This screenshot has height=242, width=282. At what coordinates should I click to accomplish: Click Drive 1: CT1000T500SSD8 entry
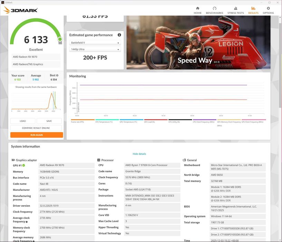pyautogui.click(x=237, y=228)
